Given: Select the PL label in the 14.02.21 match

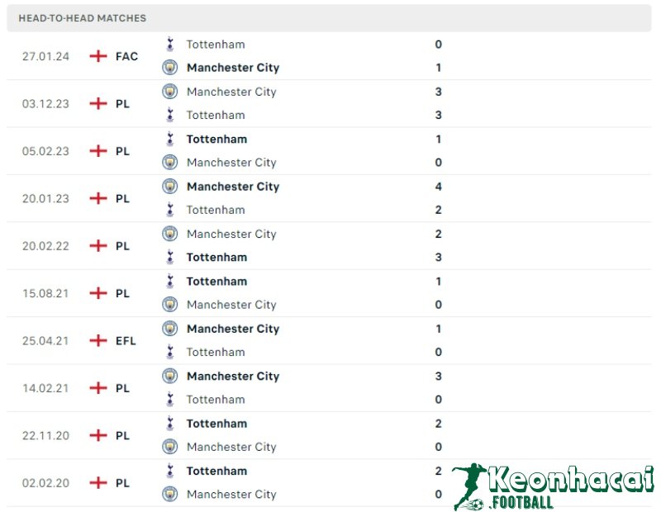Looking at the screenshot, I should [122, 387].
